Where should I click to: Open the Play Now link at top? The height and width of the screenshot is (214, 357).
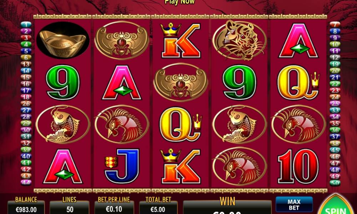pos(180,2)
